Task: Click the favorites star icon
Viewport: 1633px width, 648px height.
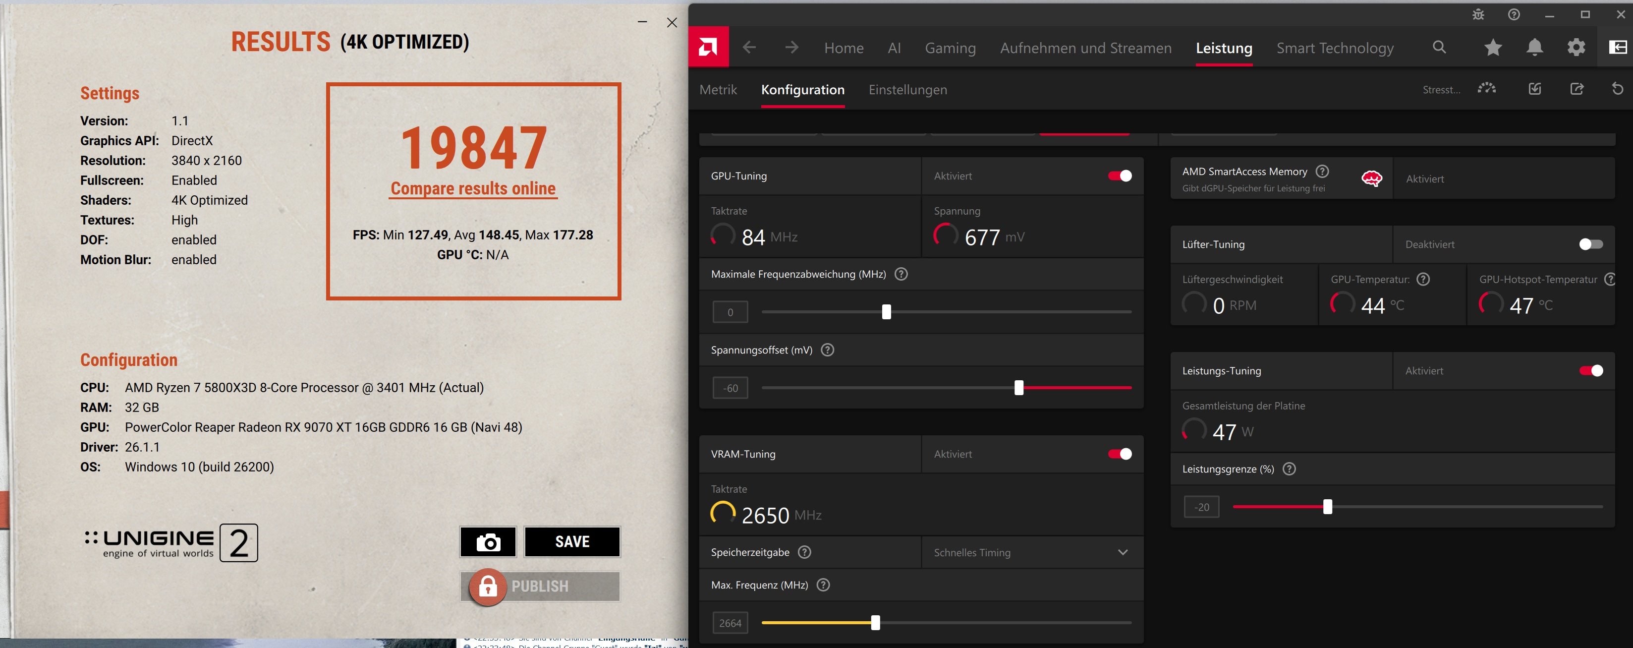Action: pos(1493,48)
